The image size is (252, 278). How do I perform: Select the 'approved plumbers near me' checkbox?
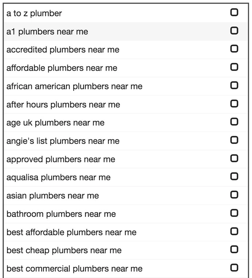click(x=235, y=158)
